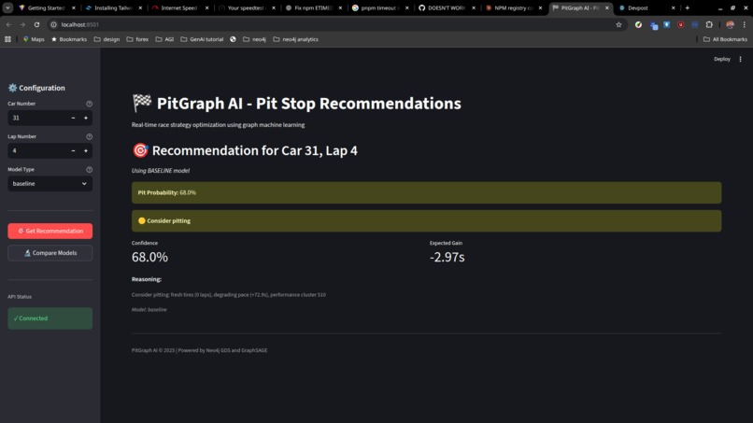Decrease the Car Number value

tap(73, 118)
